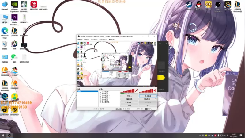This screenshot has height=138, width=245.
Task: Click the microphone icon in OBS
Action: pyautogui.click(x=137, y=90)
